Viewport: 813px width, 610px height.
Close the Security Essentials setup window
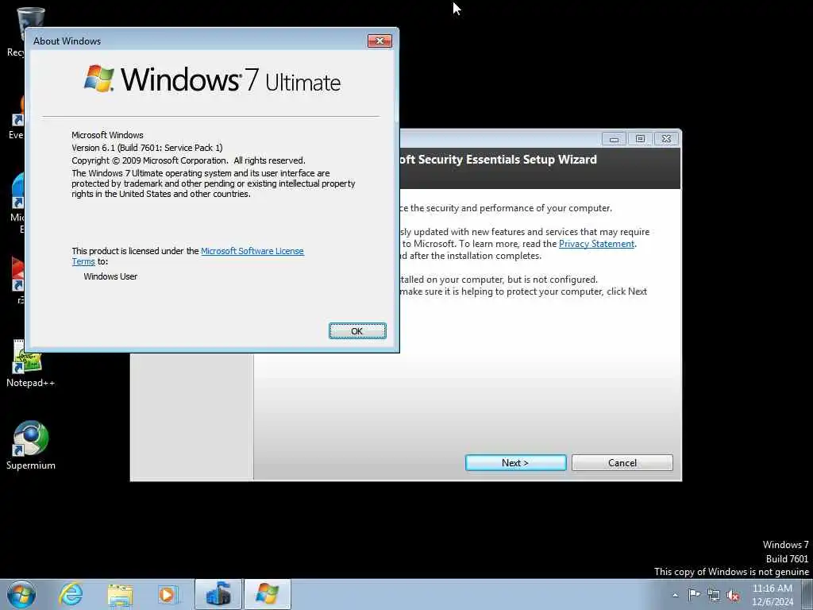click(667, 139)
